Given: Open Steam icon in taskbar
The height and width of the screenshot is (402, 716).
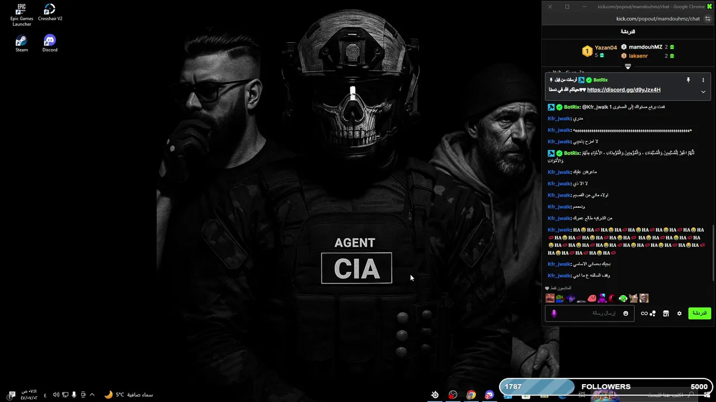Looking at the screenshot, I should click(x=435, y=395).
